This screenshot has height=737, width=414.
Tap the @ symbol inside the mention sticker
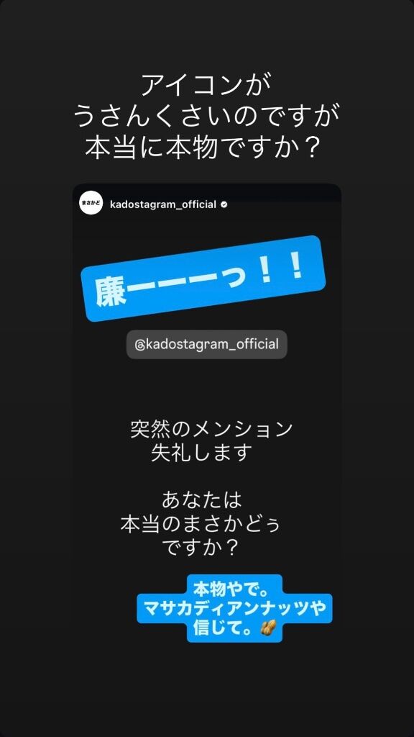pos(139,345)
